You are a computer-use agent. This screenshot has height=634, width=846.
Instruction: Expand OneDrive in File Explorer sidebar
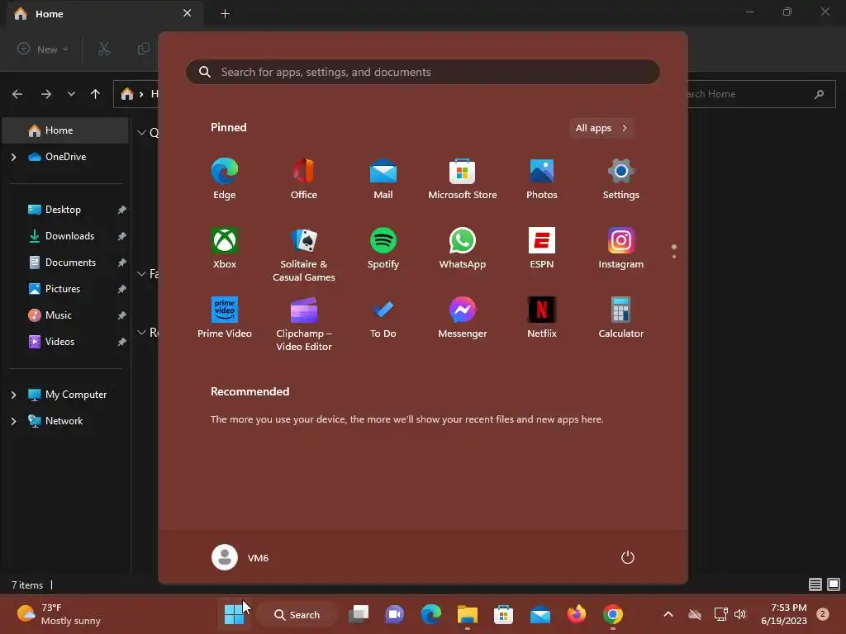tap(13, 157)
